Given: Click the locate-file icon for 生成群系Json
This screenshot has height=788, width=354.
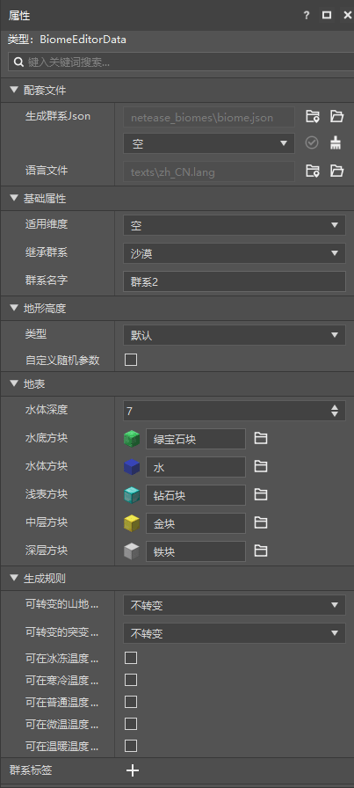Looking at the screenshot, I should point(313,117).
